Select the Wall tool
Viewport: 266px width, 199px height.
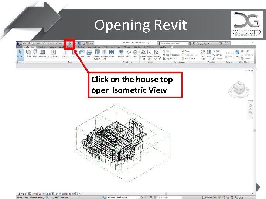[29, 54]
